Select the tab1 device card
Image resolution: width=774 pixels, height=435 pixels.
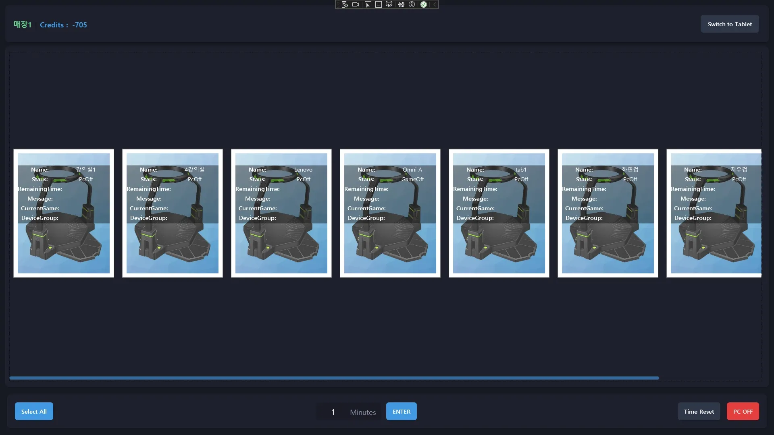tap(499, 213)
